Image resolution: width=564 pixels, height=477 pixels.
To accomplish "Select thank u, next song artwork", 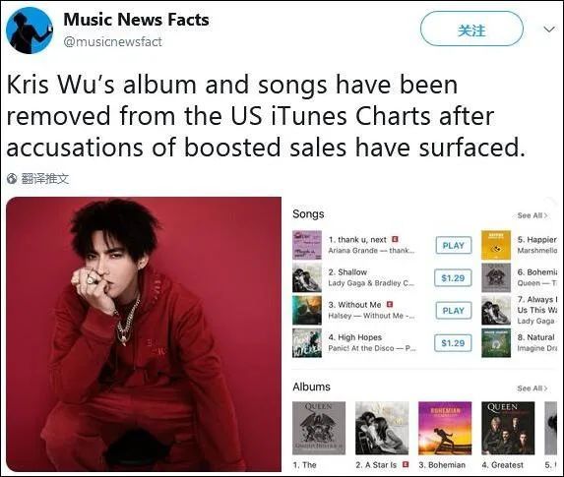I will (x=307, y=245).
